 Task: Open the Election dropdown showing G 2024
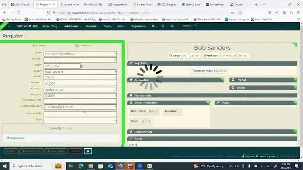80,95
